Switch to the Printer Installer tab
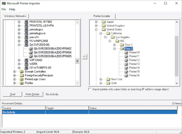Viewport: 182px width, 134px height. 102,16
